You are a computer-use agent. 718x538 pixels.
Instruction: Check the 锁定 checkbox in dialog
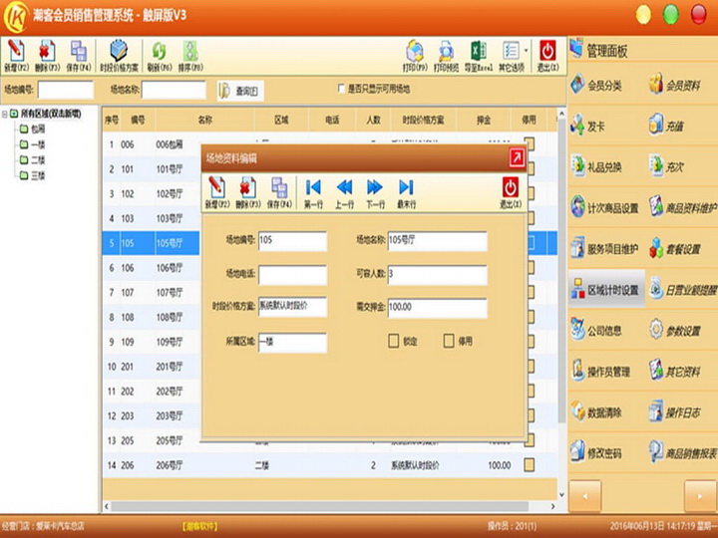(x=393, y=341)
